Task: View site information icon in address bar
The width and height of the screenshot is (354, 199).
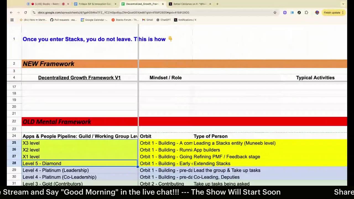Action: [x=34, y=12]
